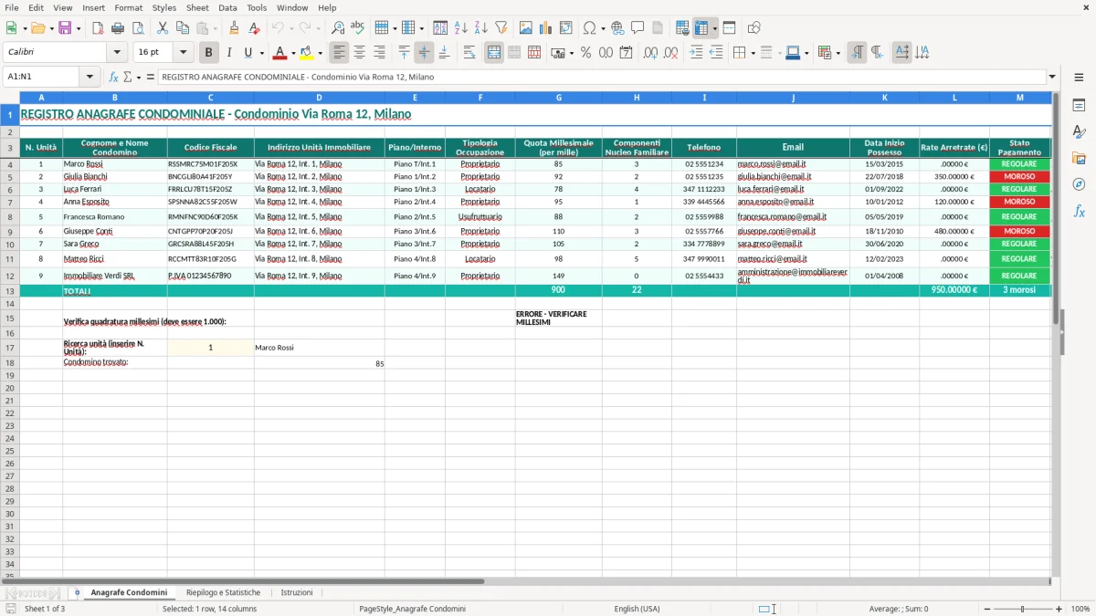Sort descending with the Z-A icon

point(480,28)
